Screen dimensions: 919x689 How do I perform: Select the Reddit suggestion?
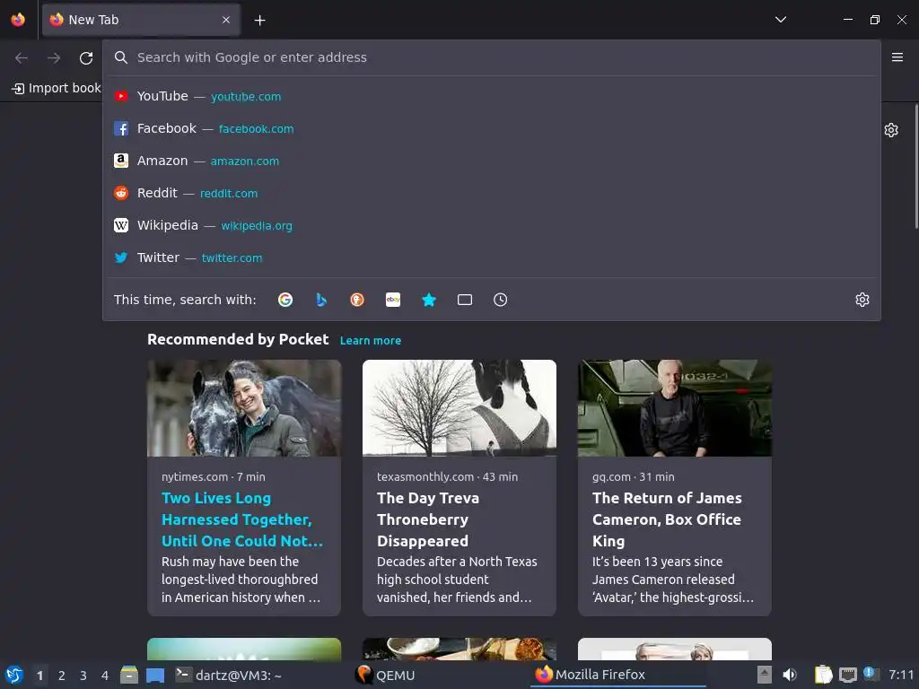coord(491,193)
